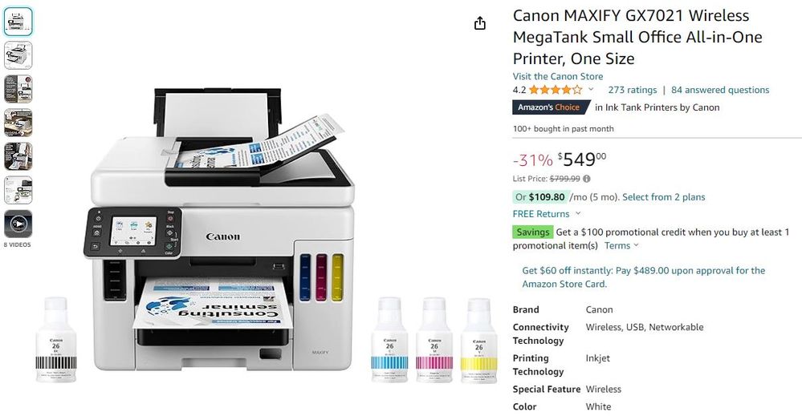The image size is (802, 416).
Task: Select the second product thumbnail
Action: 18,55
